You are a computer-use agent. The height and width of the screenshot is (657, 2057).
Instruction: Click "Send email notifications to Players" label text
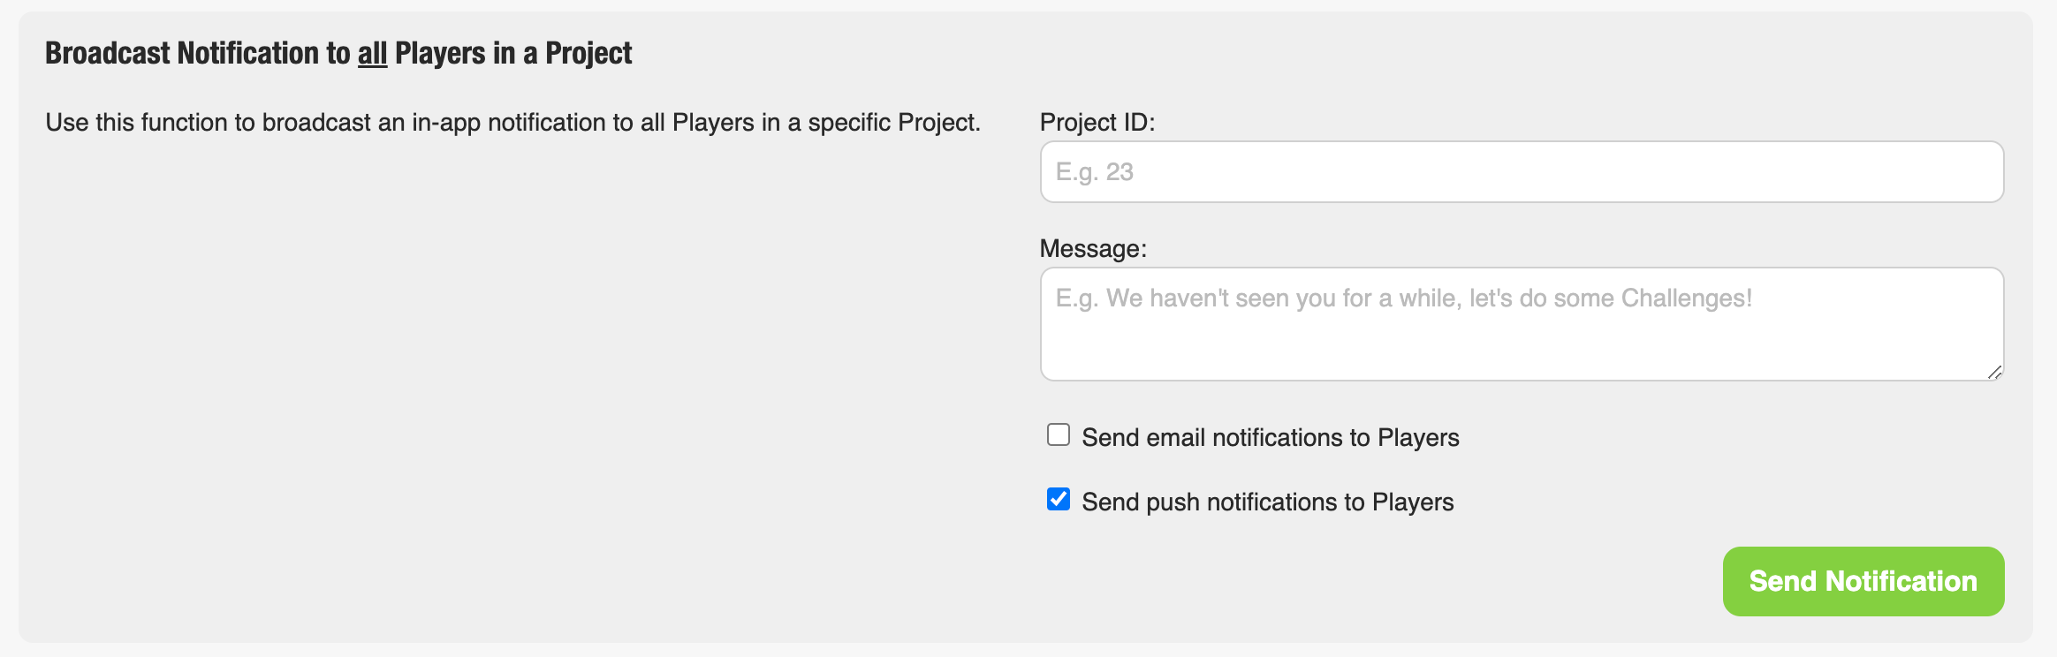(x=1271, y=437)
